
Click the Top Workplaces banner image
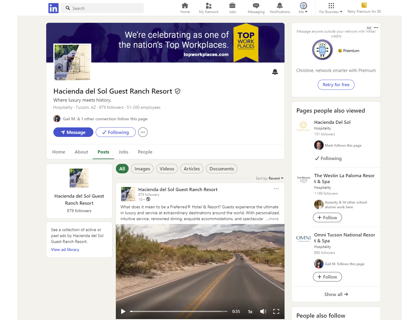coord(165,43)
